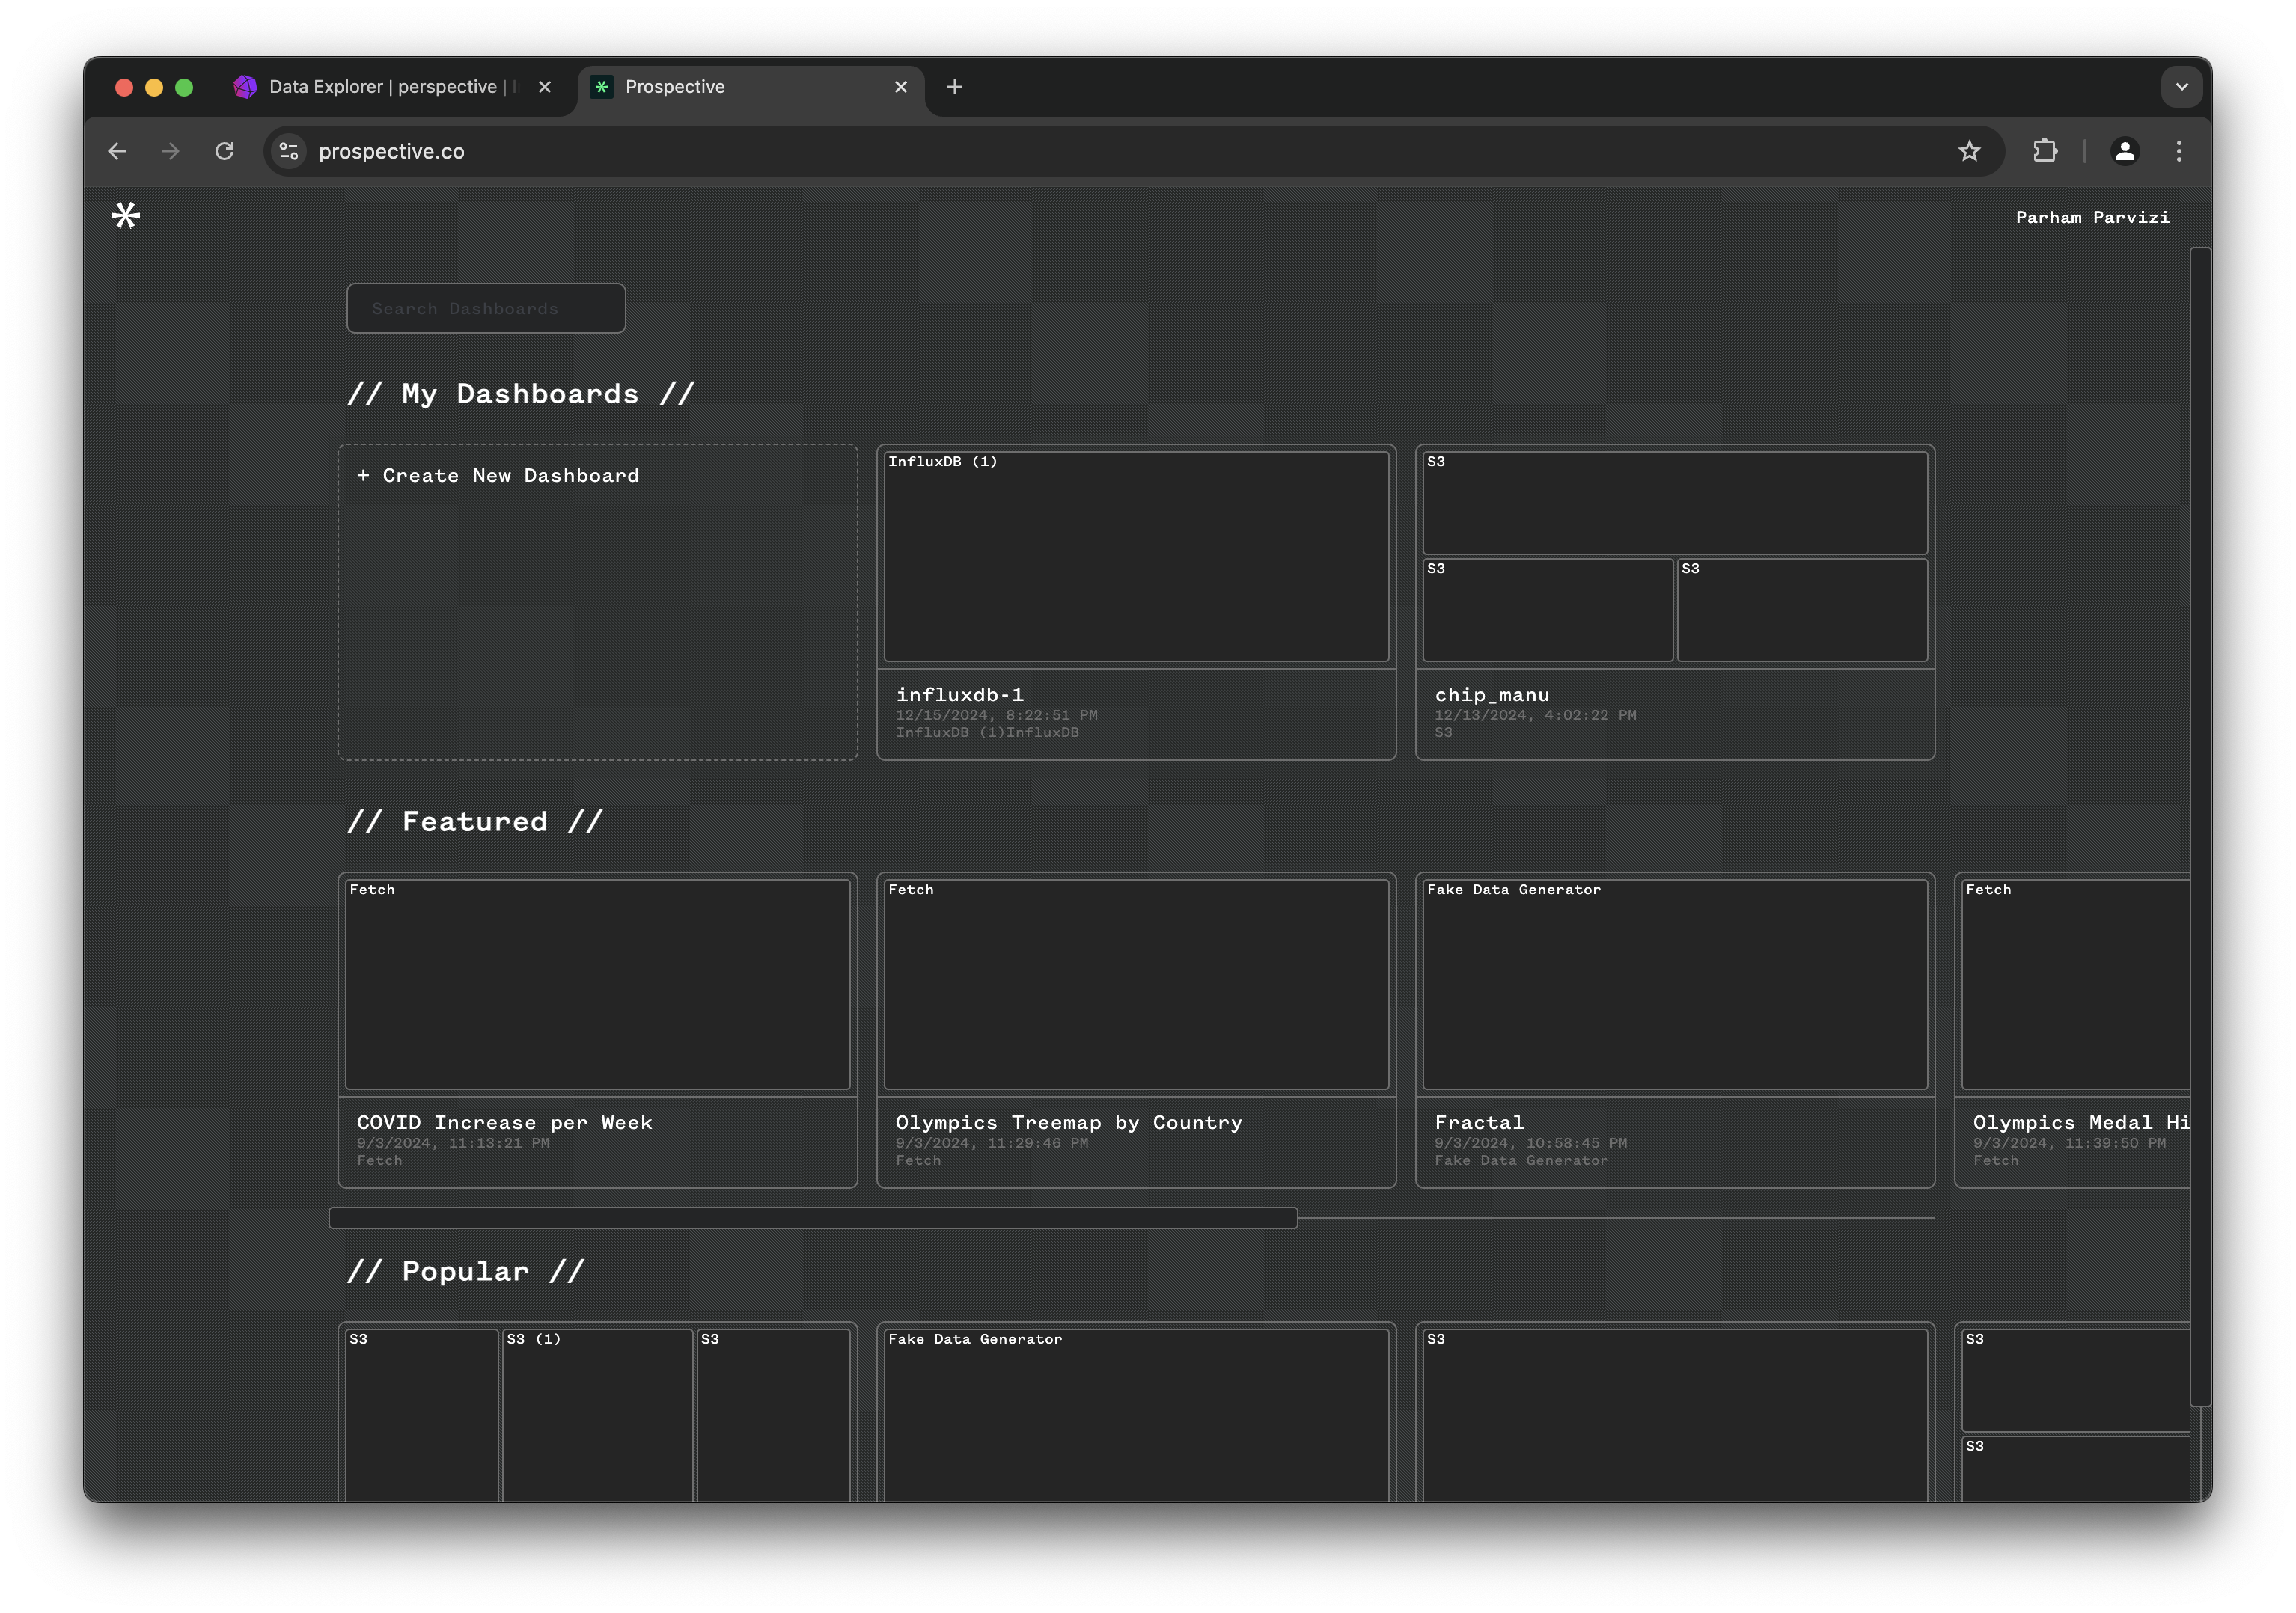Viewport: 2296px width, 1613px height.
Task: Expand the tab search dropdown arrow
Action: (x=2182, y=87)
